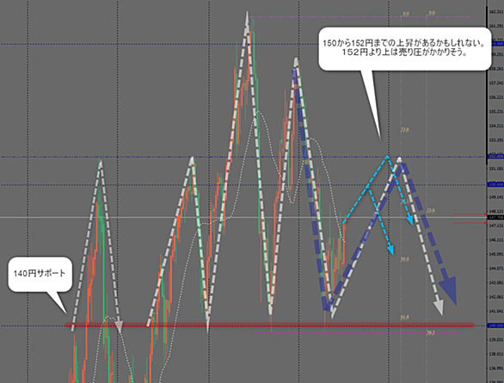Click the current price label 147.708

click(495, 218)
